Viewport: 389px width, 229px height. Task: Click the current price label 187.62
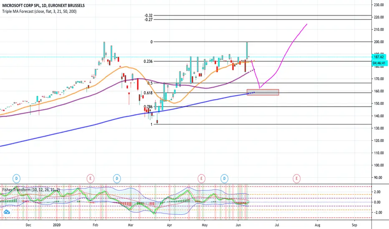[x=379, y=57]
